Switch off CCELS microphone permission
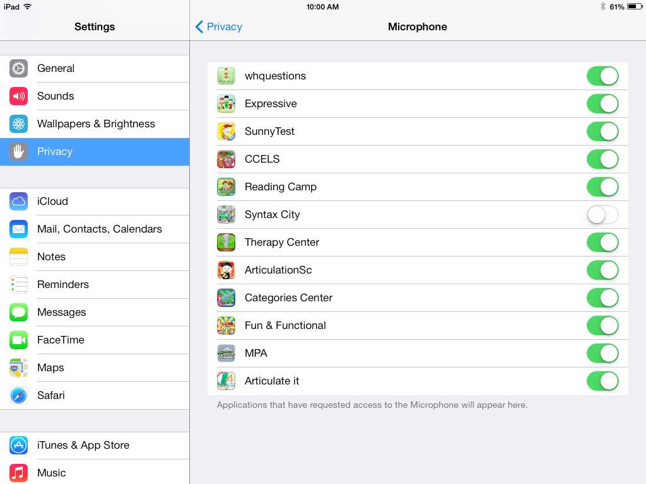The width and height of the screenshot is (646, 484). point(602,159)
